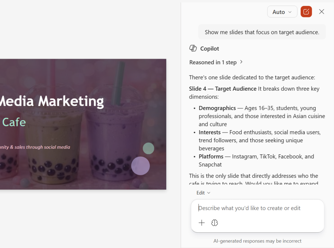Select the 'Show me slides that focus on target audience' message
The width and height of the screenshot is (334, 248).
click(262, 32)
